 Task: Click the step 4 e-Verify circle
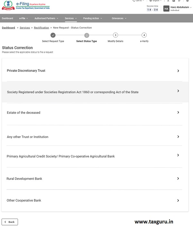(144, 35)
